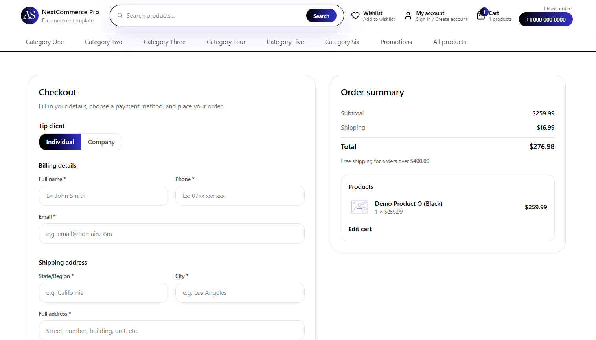Click the My account person icon
This screenshot has width=596, height=340.
[408, 16]
